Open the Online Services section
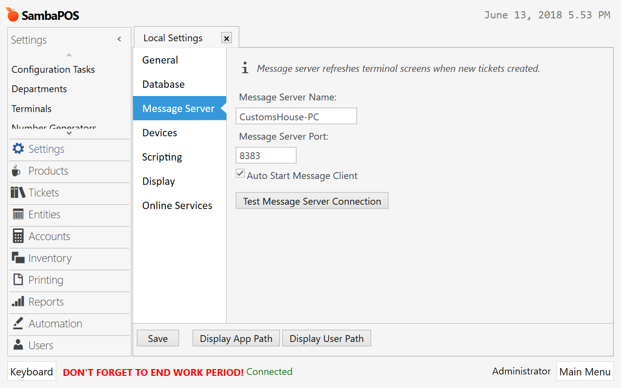The height and width of the screenshot is (388, 621). pos(177,206)
